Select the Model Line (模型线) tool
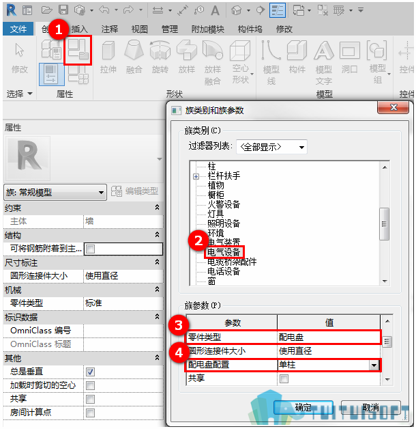The width and height of the screenshot is (416, 429). click(271, 62)
